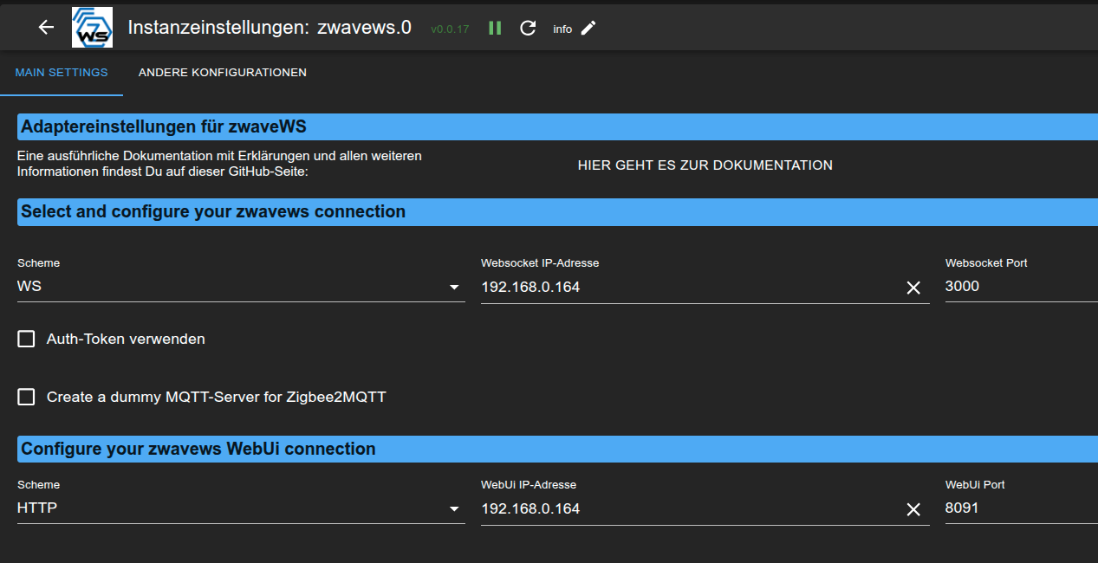The image size is (1098, 563).
Task: Focus the Websocket Port field
Action: 1018,286
